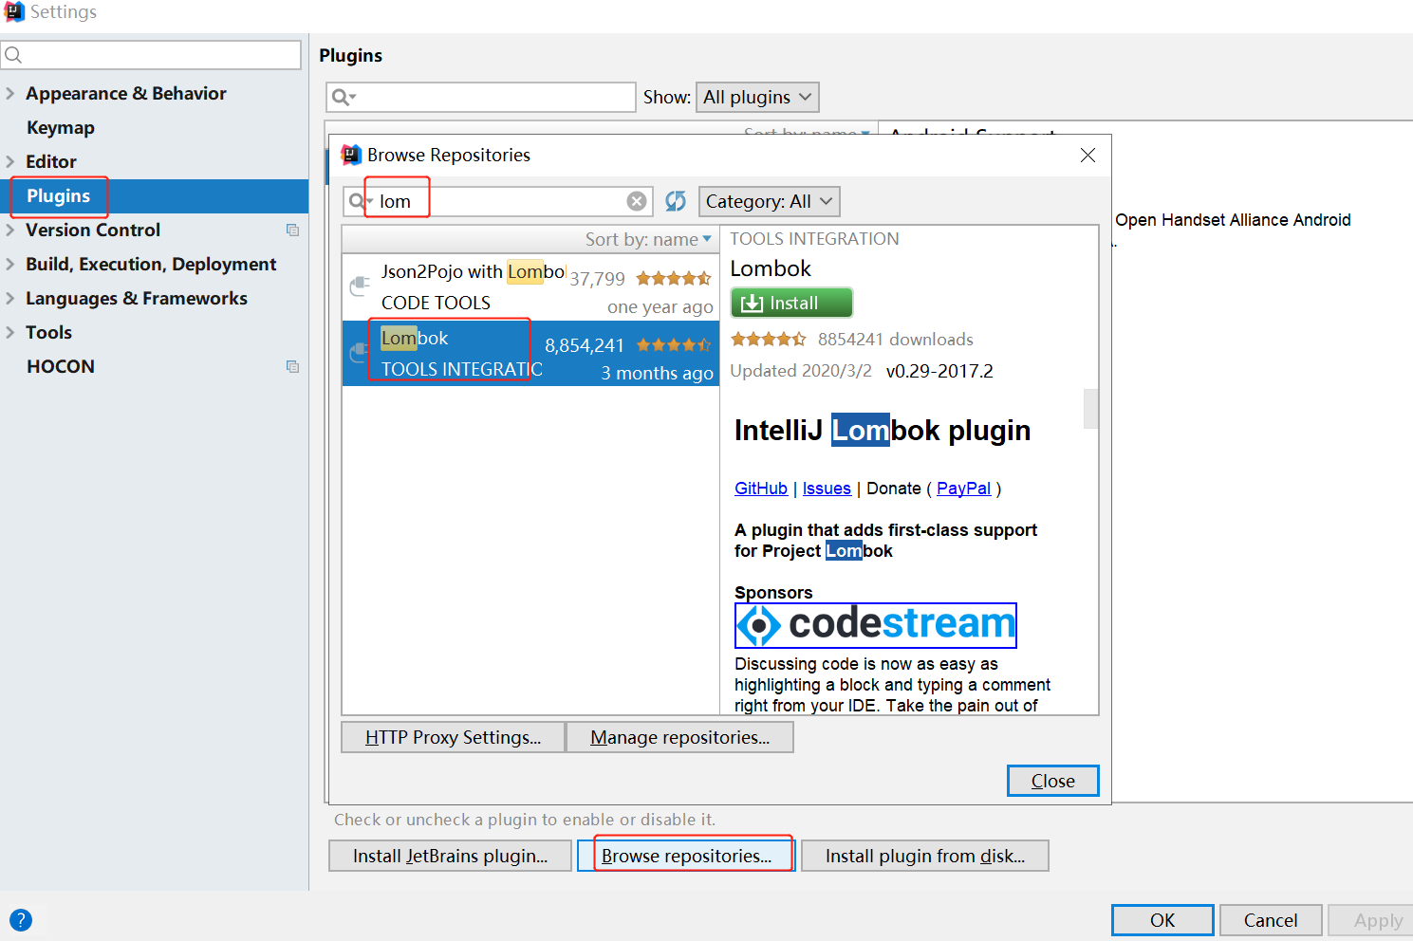Expand Appearance & Behavior settings
Image resolution: width=1413 pixels, height=941 pixels.
(x=10, y=93)
